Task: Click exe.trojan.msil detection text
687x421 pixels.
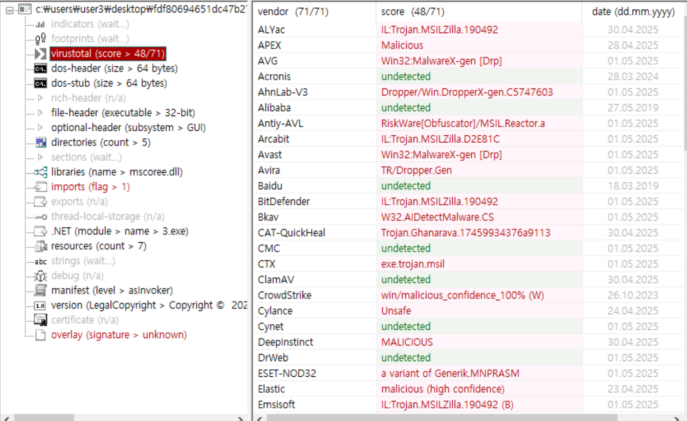Action: pyautogui.click(x=413, y=264)
